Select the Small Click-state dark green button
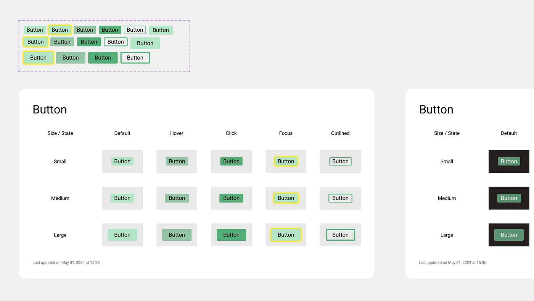Image resolution: width=534 pixels, height=301 pixels. tap(231, 161)
